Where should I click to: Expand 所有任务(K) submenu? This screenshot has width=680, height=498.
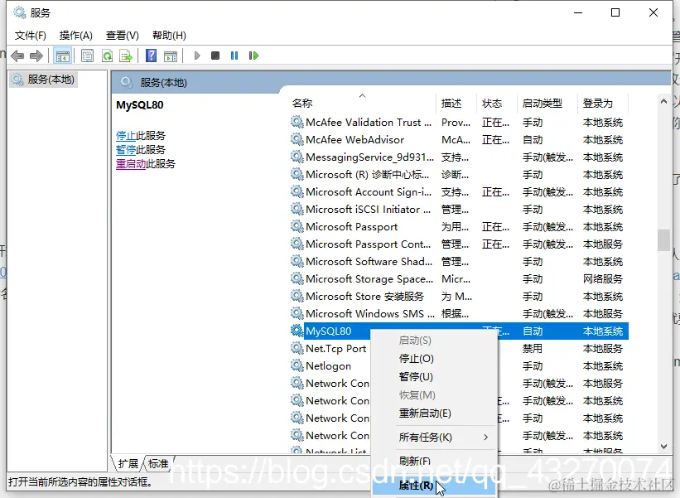pos(434,438)
